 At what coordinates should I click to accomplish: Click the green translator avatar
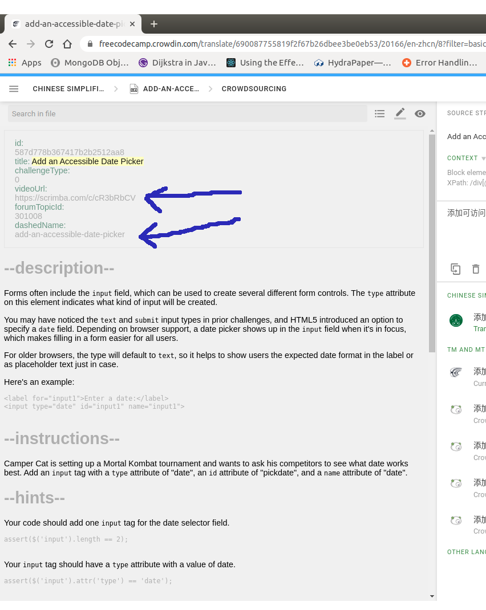[456, 320]
